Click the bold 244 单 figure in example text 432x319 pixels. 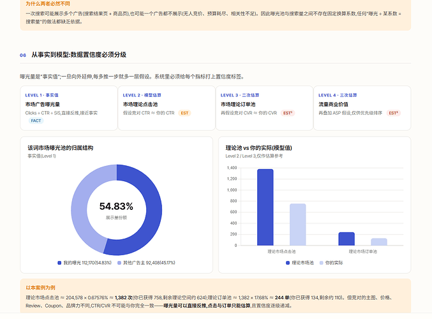[x=282, y=297]
